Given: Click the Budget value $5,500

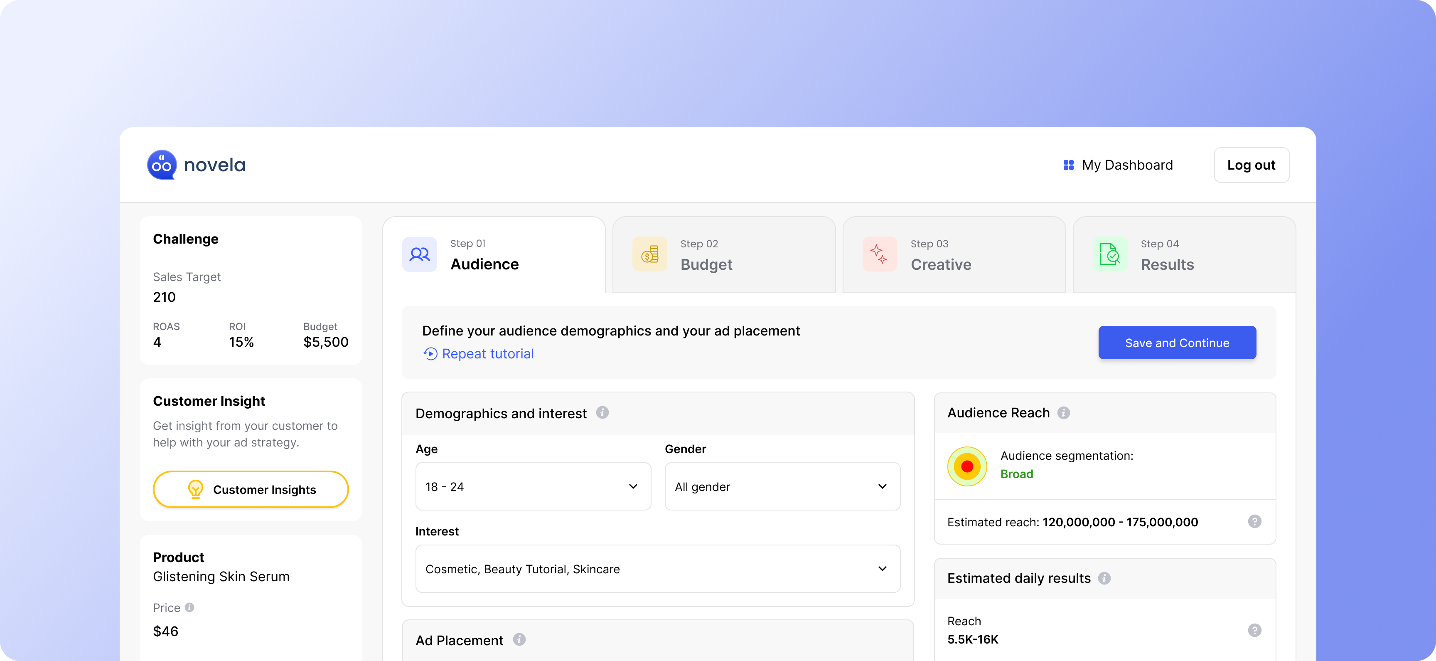Looking at the screenshot, I should click(326, 342).
